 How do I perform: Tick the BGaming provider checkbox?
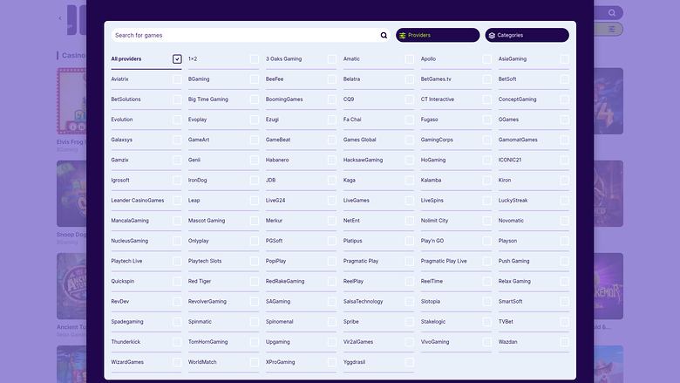[x=255, y=79]
